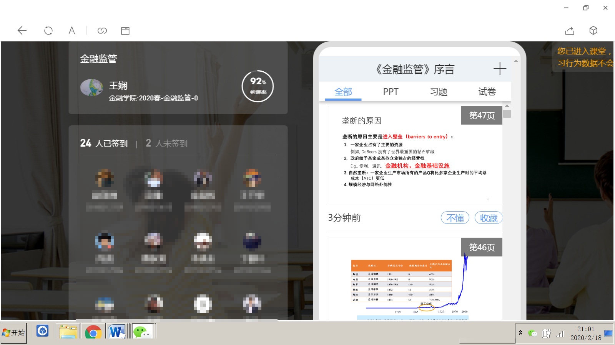
Task: Click the invitation link icon
Action: tap(102, 31)
